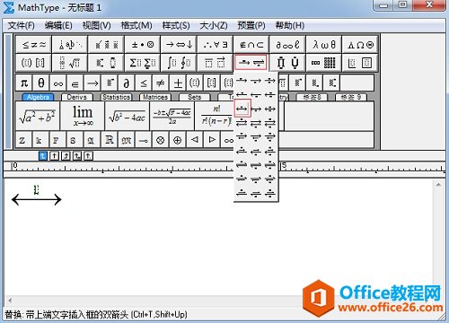Viewport: 449px width, 323px height.
Task: Click the empty slot above the double arrow
Action: coord(36,189)
